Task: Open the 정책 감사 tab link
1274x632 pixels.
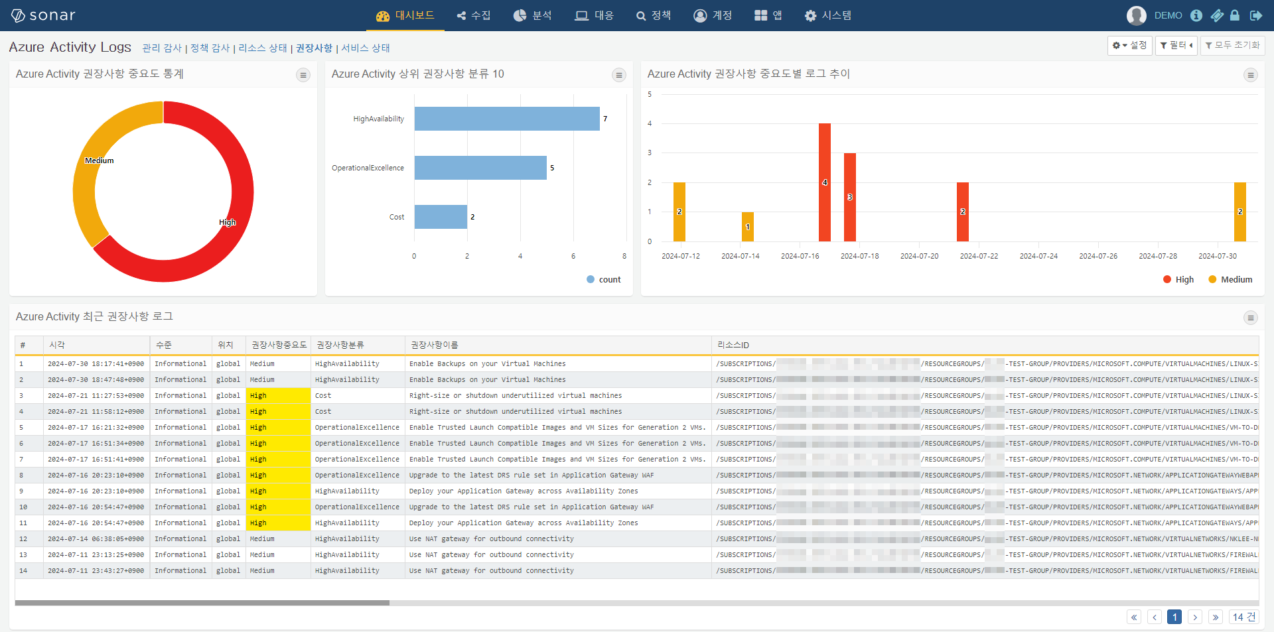Action: coord(210,48)
